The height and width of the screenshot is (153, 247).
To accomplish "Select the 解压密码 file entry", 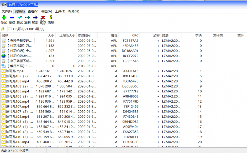I will tap(19, 66).
